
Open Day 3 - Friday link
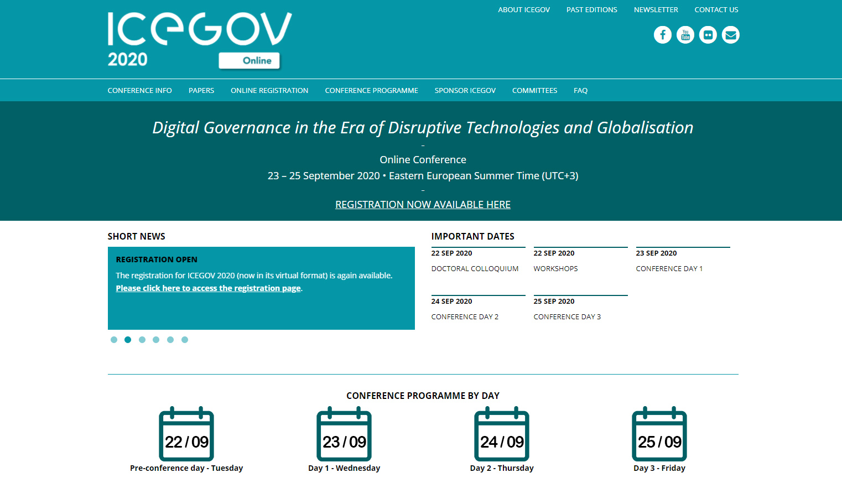click(659, 468)
